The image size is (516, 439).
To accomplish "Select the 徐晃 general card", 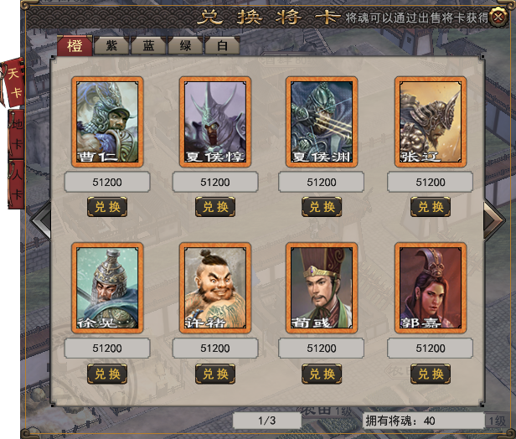I will point(107,288).
